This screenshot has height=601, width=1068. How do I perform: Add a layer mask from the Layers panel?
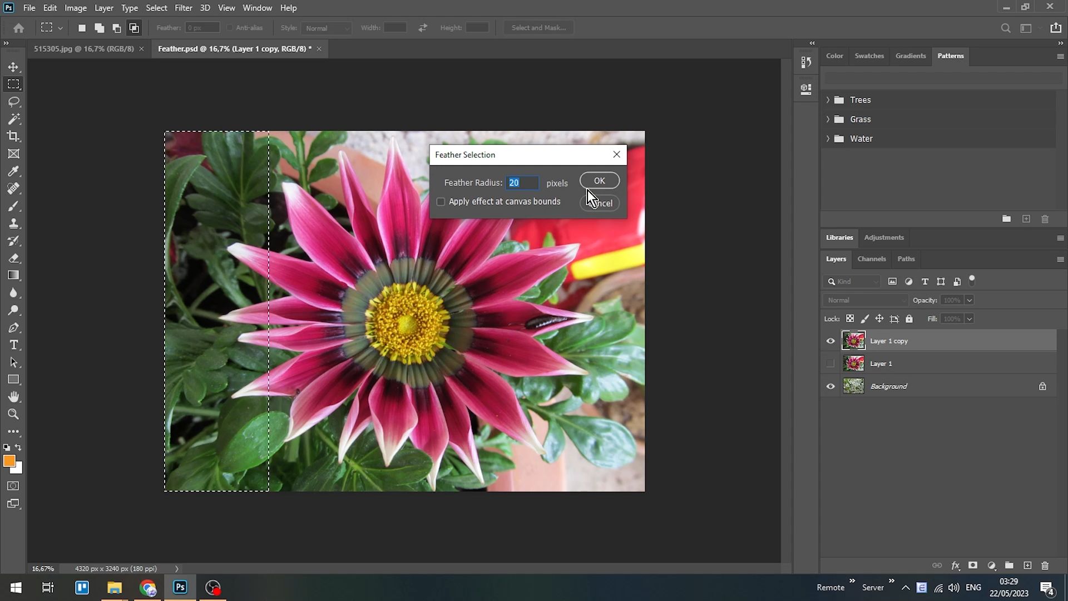(x=973, y=565)
